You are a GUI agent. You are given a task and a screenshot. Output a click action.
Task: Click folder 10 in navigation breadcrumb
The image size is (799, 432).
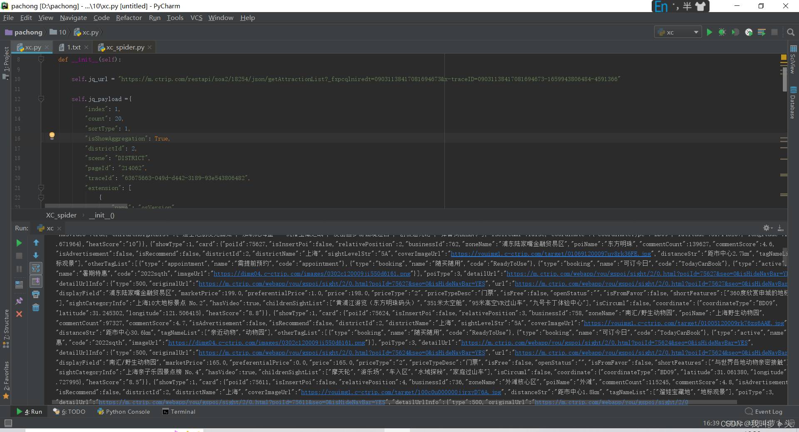(58, 32)
